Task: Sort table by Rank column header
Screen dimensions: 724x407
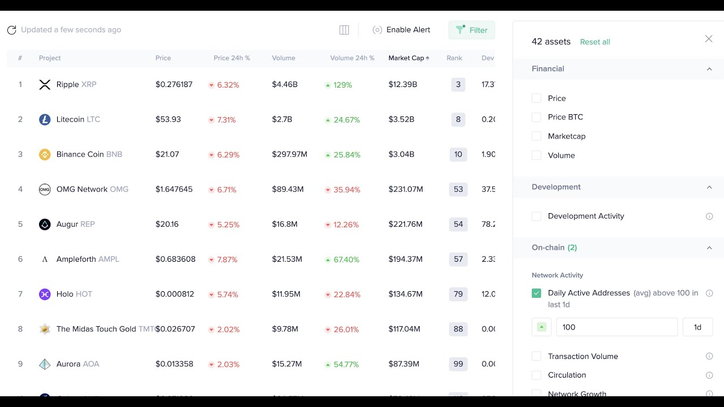Action: 454,58
